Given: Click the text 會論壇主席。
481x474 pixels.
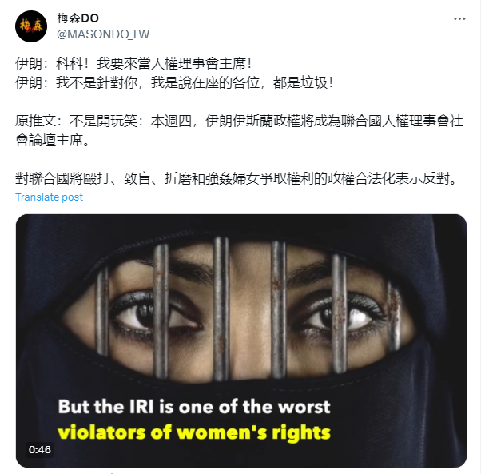Looking at the screenshot, I should [x=53, y=141].
